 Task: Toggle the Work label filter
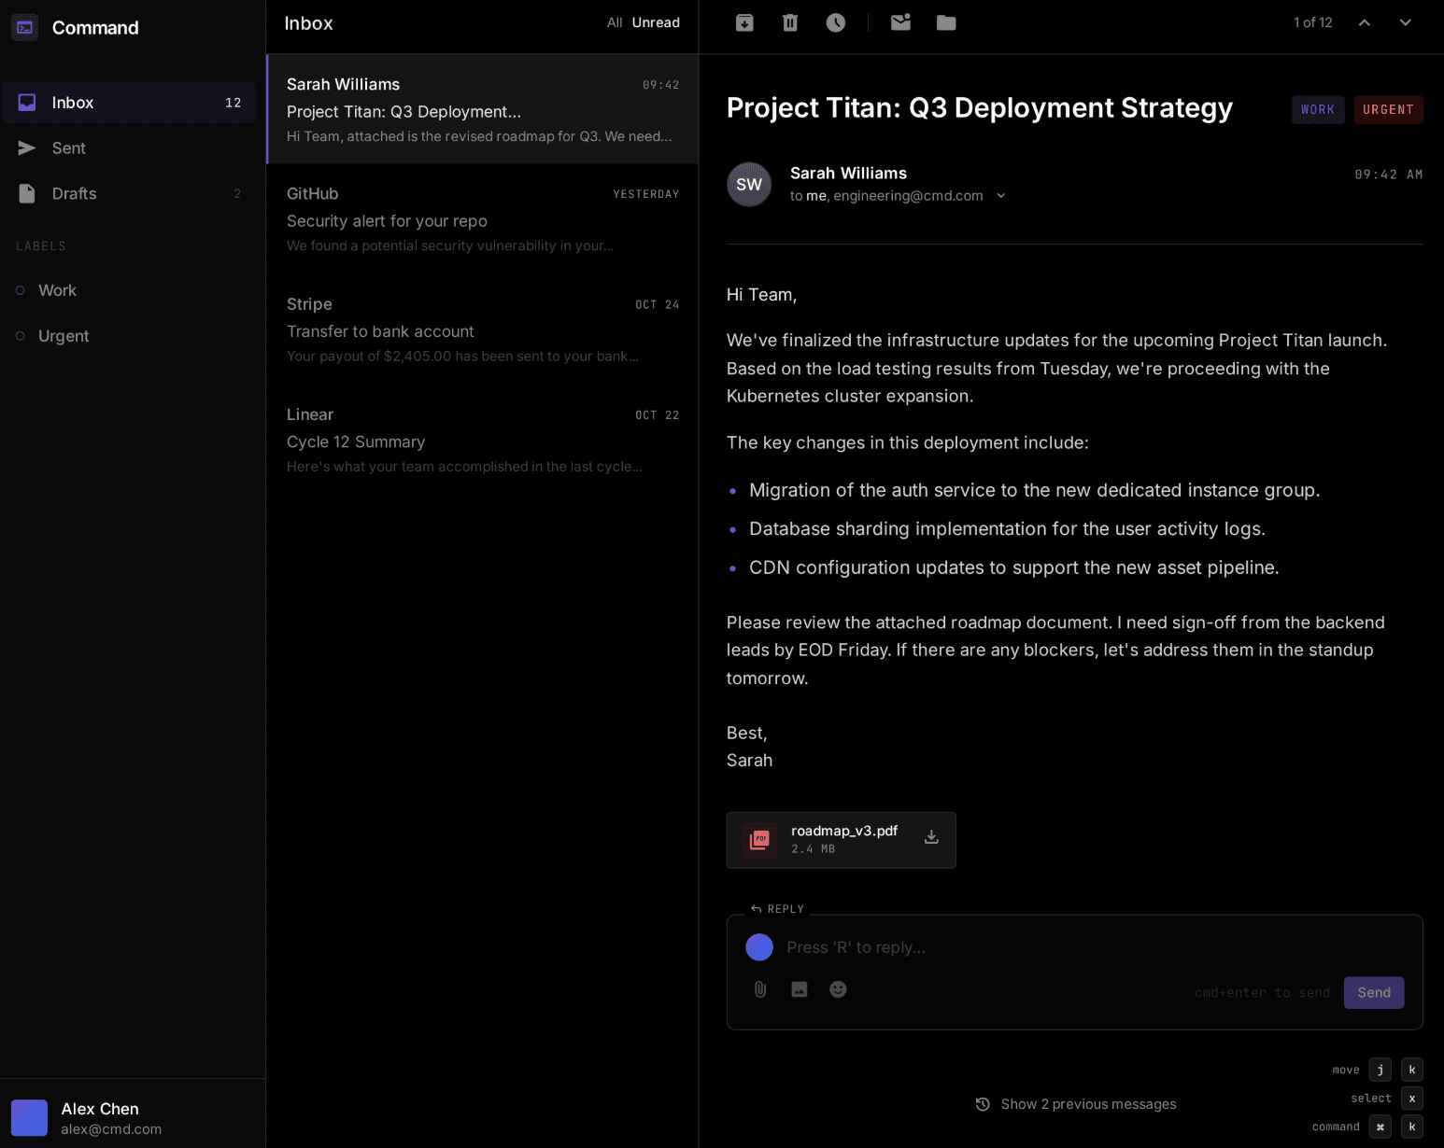point(57,290)
